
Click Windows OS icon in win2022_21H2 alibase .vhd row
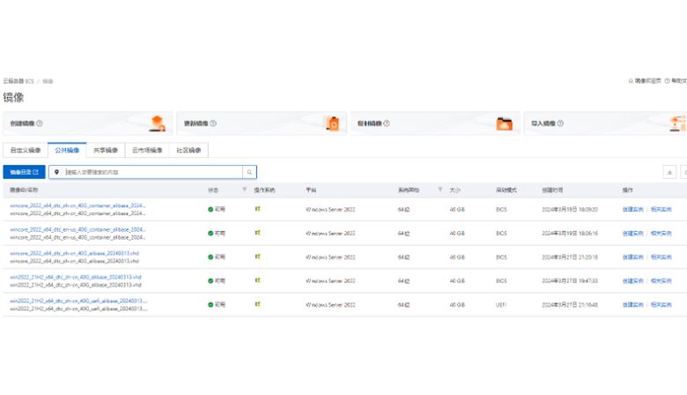point(257,280)
